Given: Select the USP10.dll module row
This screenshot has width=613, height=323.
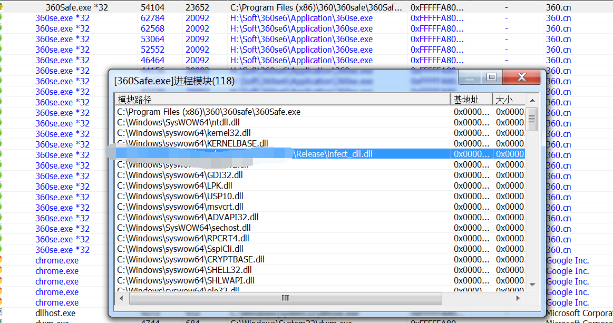Looking at the screenshot, I should [x=320, y=197].
